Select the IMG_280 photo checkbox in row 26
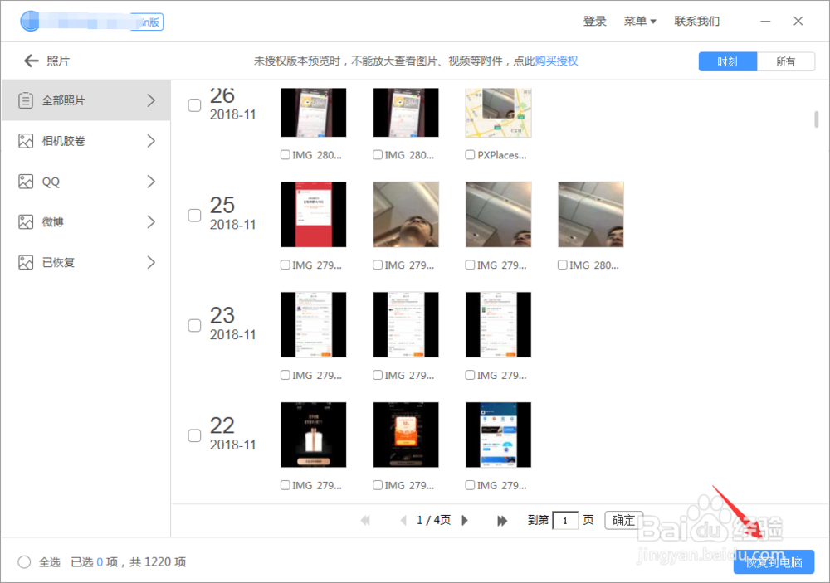This screenshot has height=583, width=830. (286, 154)
